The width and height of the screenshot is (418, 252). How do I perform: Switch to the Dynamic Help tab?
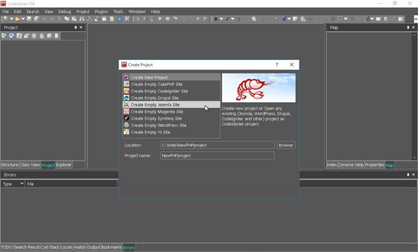pyautogui.click(x=351, y=165)
